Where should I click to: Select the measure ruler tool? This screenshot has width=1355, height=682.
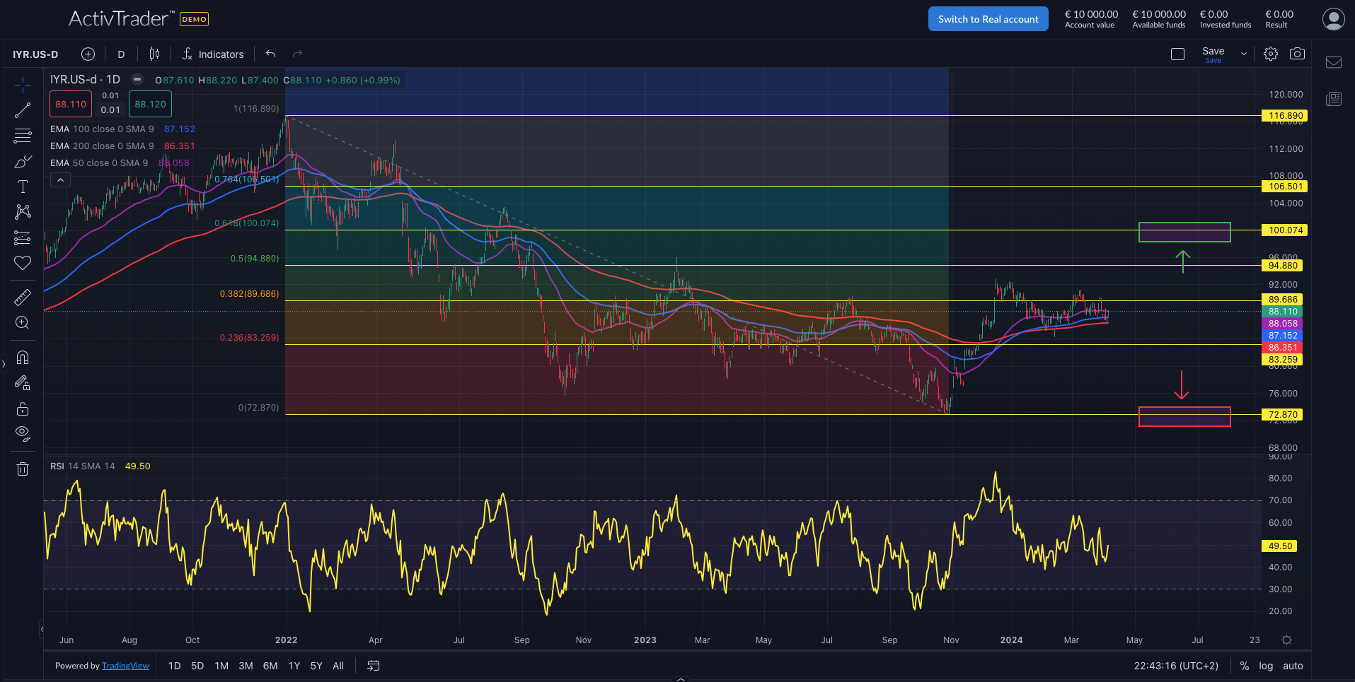(23, 297)
